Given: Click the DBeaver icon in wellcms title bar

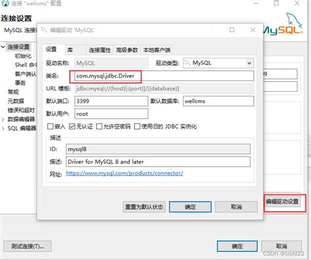Looking at the screenshot, I should (x=5, y=3).
